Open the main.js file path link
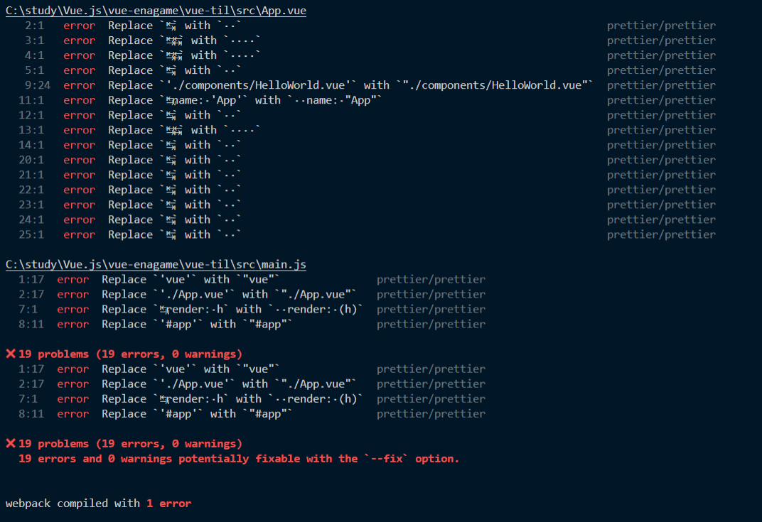The height and width of the screenshot is (522, 762). (156, 264)
